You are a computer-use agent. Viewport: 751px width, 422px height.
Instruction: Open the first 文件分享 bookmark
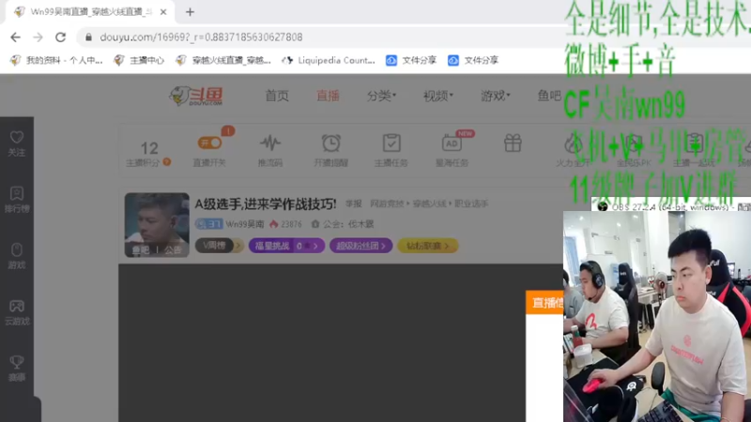[411, 60]
